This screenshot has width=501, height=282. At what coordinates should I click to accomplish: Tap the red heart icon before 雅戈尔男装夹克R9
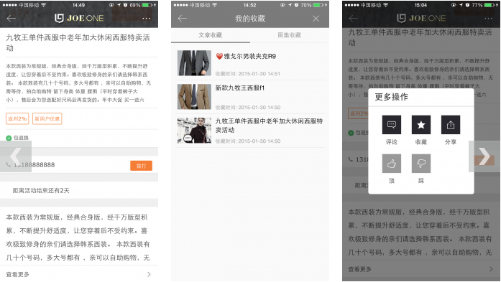tap(219, 57)
